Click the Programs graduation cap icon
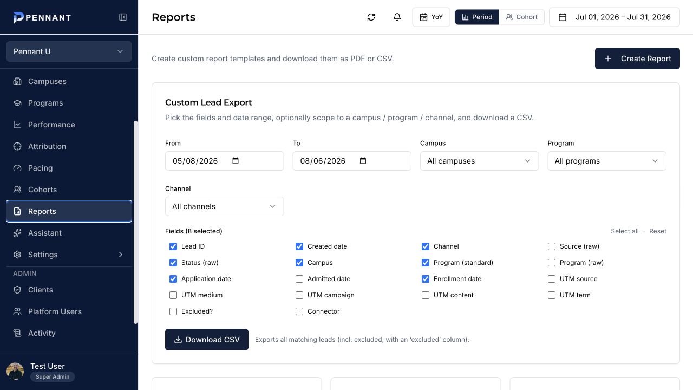This screenshot has width=693, height=390. coord(17,103)
